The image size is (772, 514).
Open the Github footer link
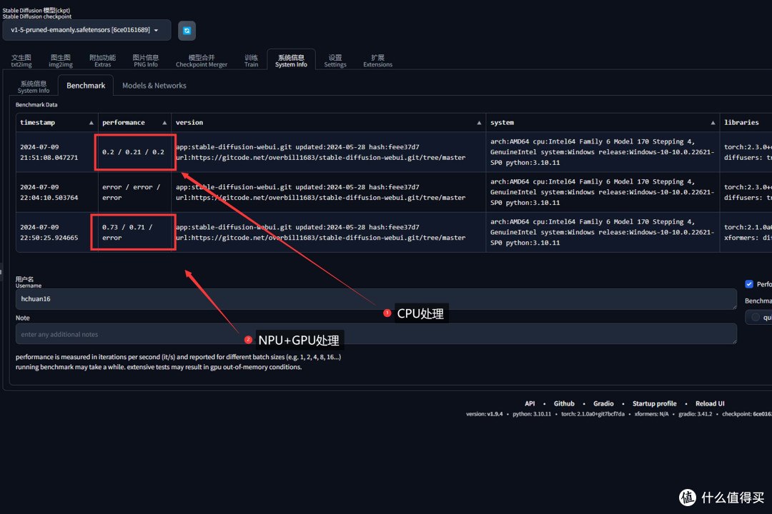pyautogui.click(x=564, y=404)
